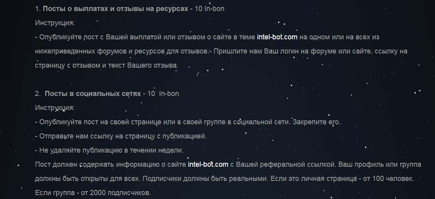Click sentence "Пришлите нам Ваш логин на форуме"
The height and width of the screenshot is (199, 435).
[267, 51]
